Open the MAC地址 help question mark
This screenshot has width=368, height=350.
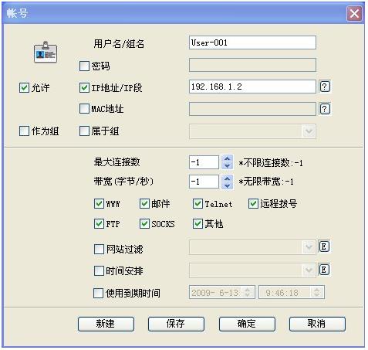pos(325,109)
